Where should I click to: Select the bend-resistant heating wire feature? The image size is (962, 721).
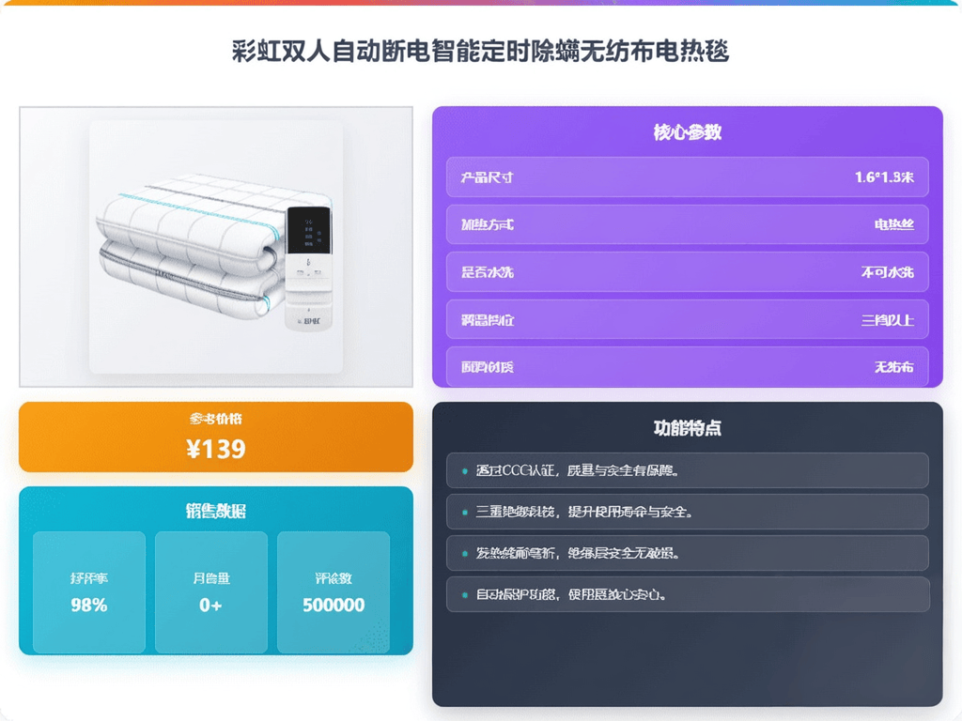click(x=687, y=554)
